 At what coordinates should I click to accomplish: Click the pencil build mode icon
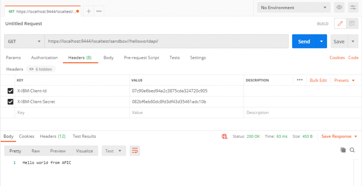[340, 24]
